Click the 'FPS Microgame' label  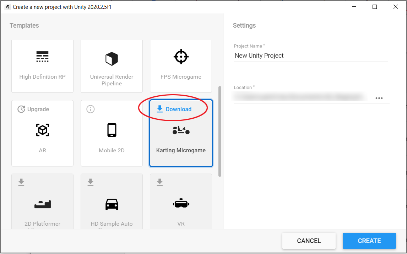[x=181, y=77]
